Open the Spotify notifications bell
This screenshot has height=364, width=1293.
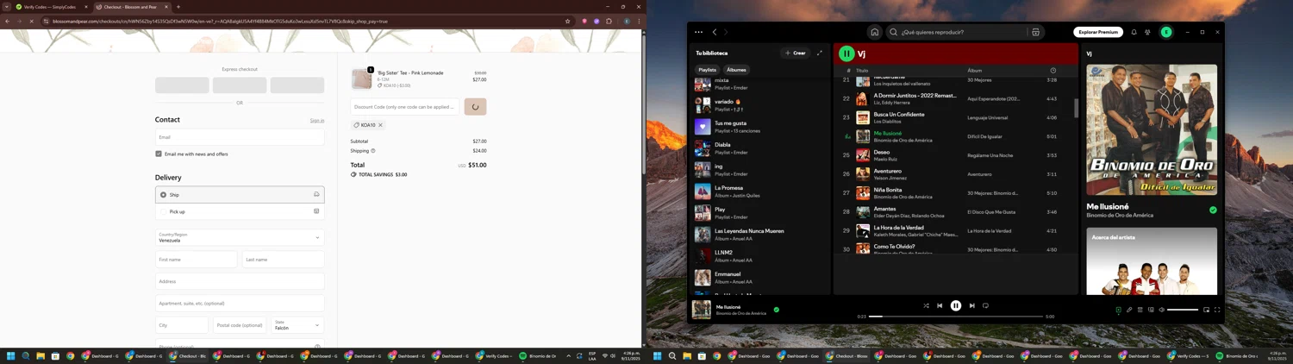pyautogui.click(x=1134, y=32)
